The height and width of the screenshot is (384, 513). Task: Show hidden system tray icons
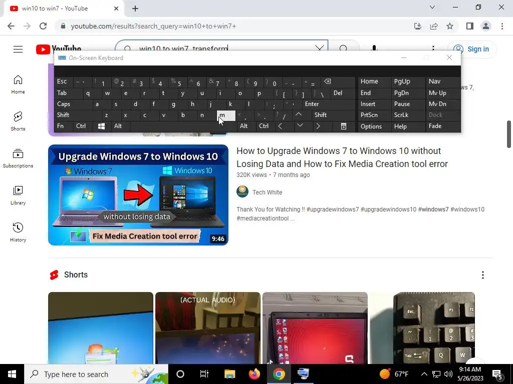click(x=424, y=374)
